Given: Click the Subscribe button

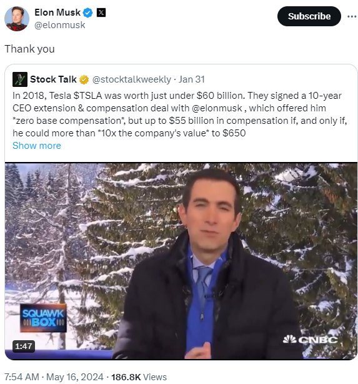Looking at the screenshot, I should tap(309, 16).
